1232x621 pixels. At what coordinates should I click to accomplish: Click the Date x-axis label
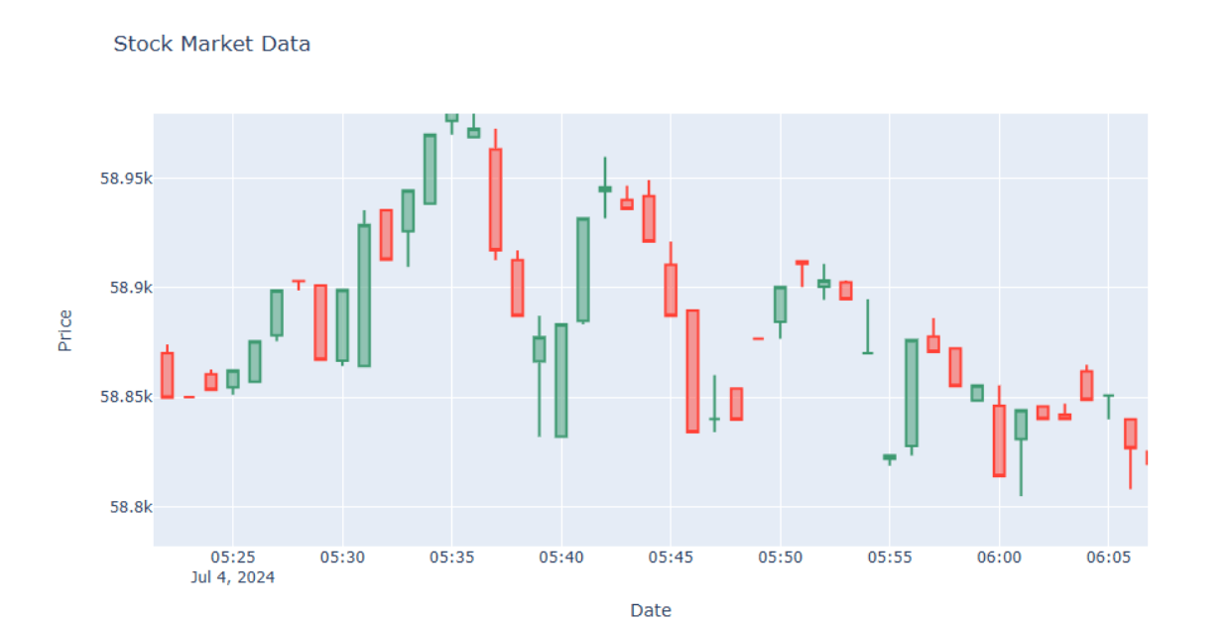point(651,610)
